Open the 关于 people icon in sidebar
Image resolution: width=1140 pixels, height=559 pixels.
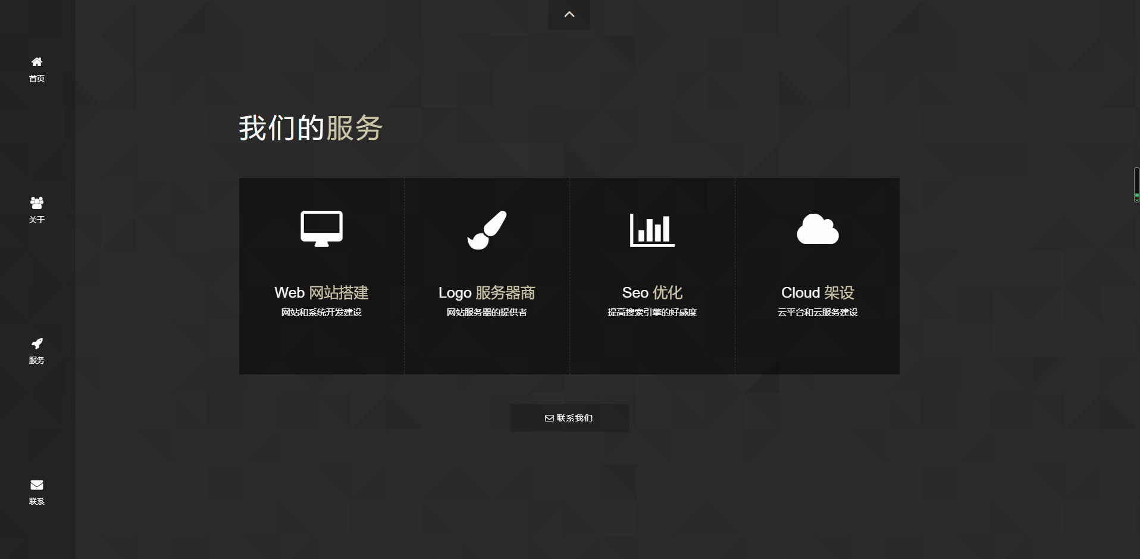tap(37, 202)
